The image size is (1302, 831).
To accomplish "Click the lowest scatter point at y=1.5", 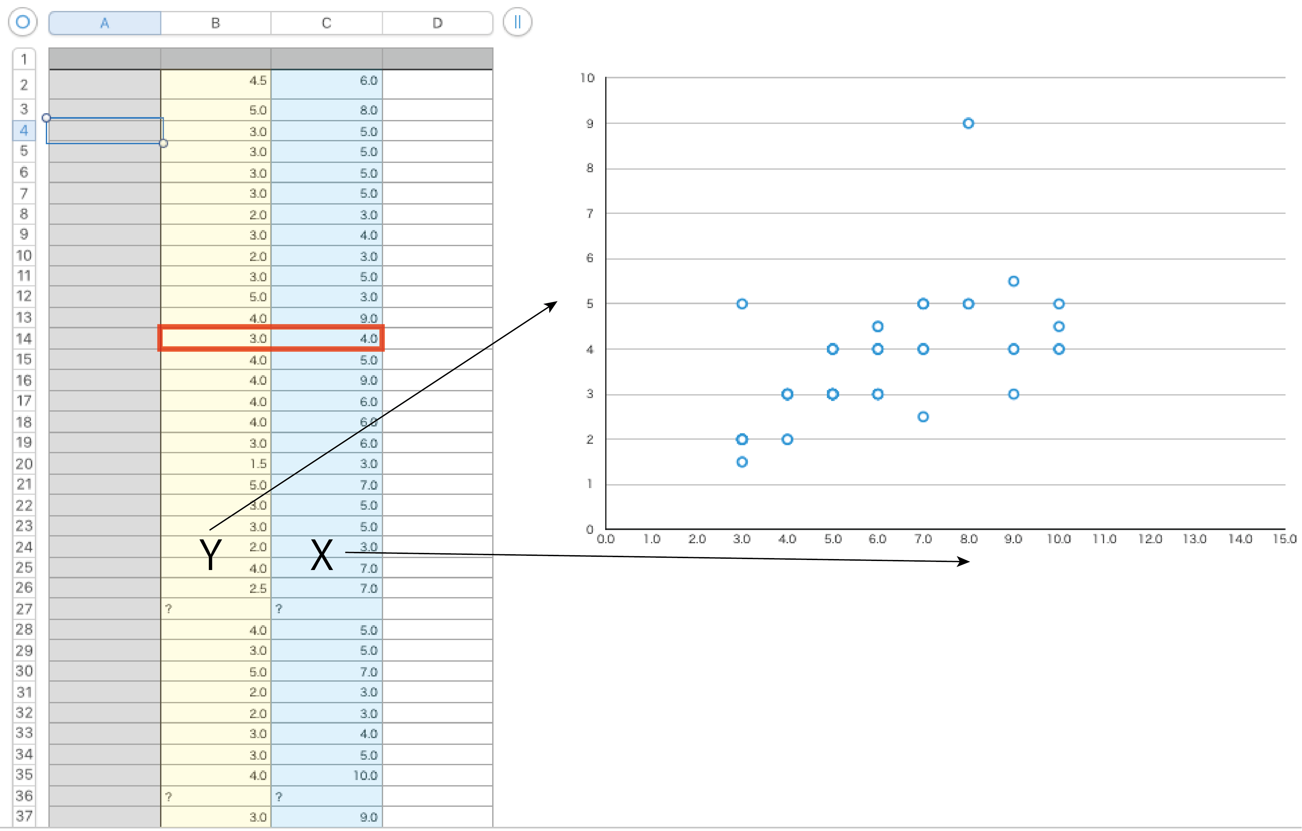I will (742, 462).
